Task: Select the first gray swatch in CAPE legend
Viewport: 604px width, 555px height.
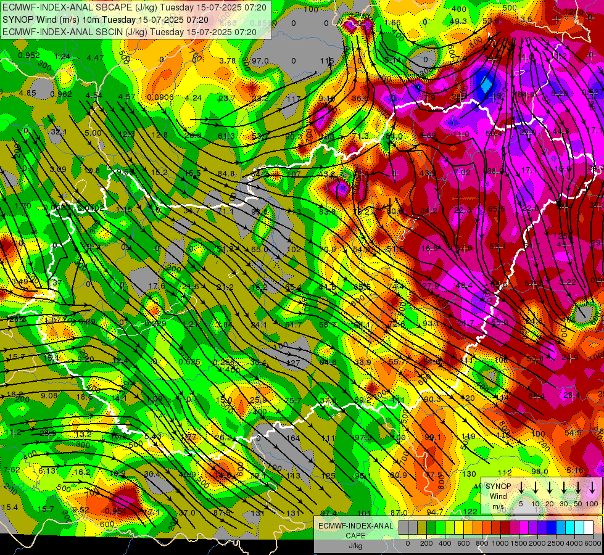Action: point(403,528)
